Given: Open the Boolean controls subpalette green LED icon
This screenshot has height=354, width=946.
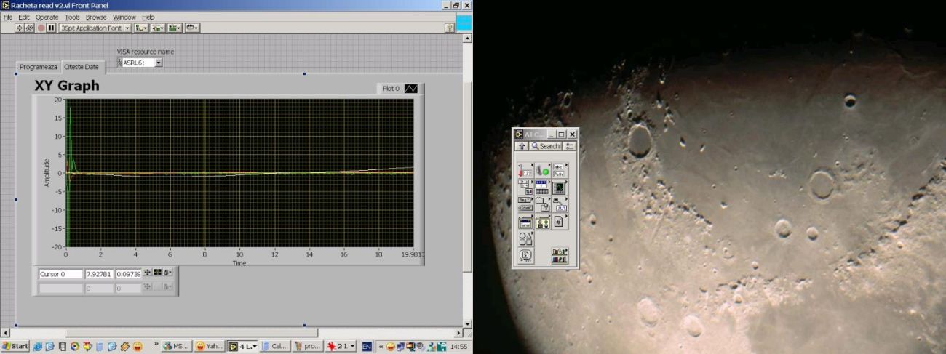Looking at the screenshot, I should [x=543, y=171].
